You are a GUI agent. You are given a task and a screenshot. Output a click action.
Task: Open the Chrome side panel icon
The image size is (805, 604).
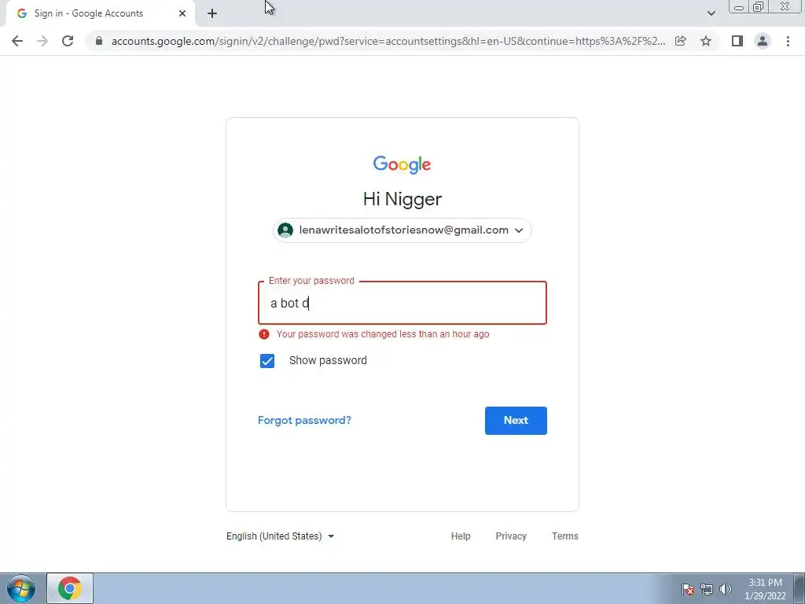[x=737, y=41]
